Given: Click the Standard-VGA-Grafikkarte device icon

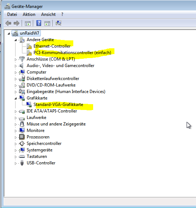Looking at the screenshot, I should point(29,105).
